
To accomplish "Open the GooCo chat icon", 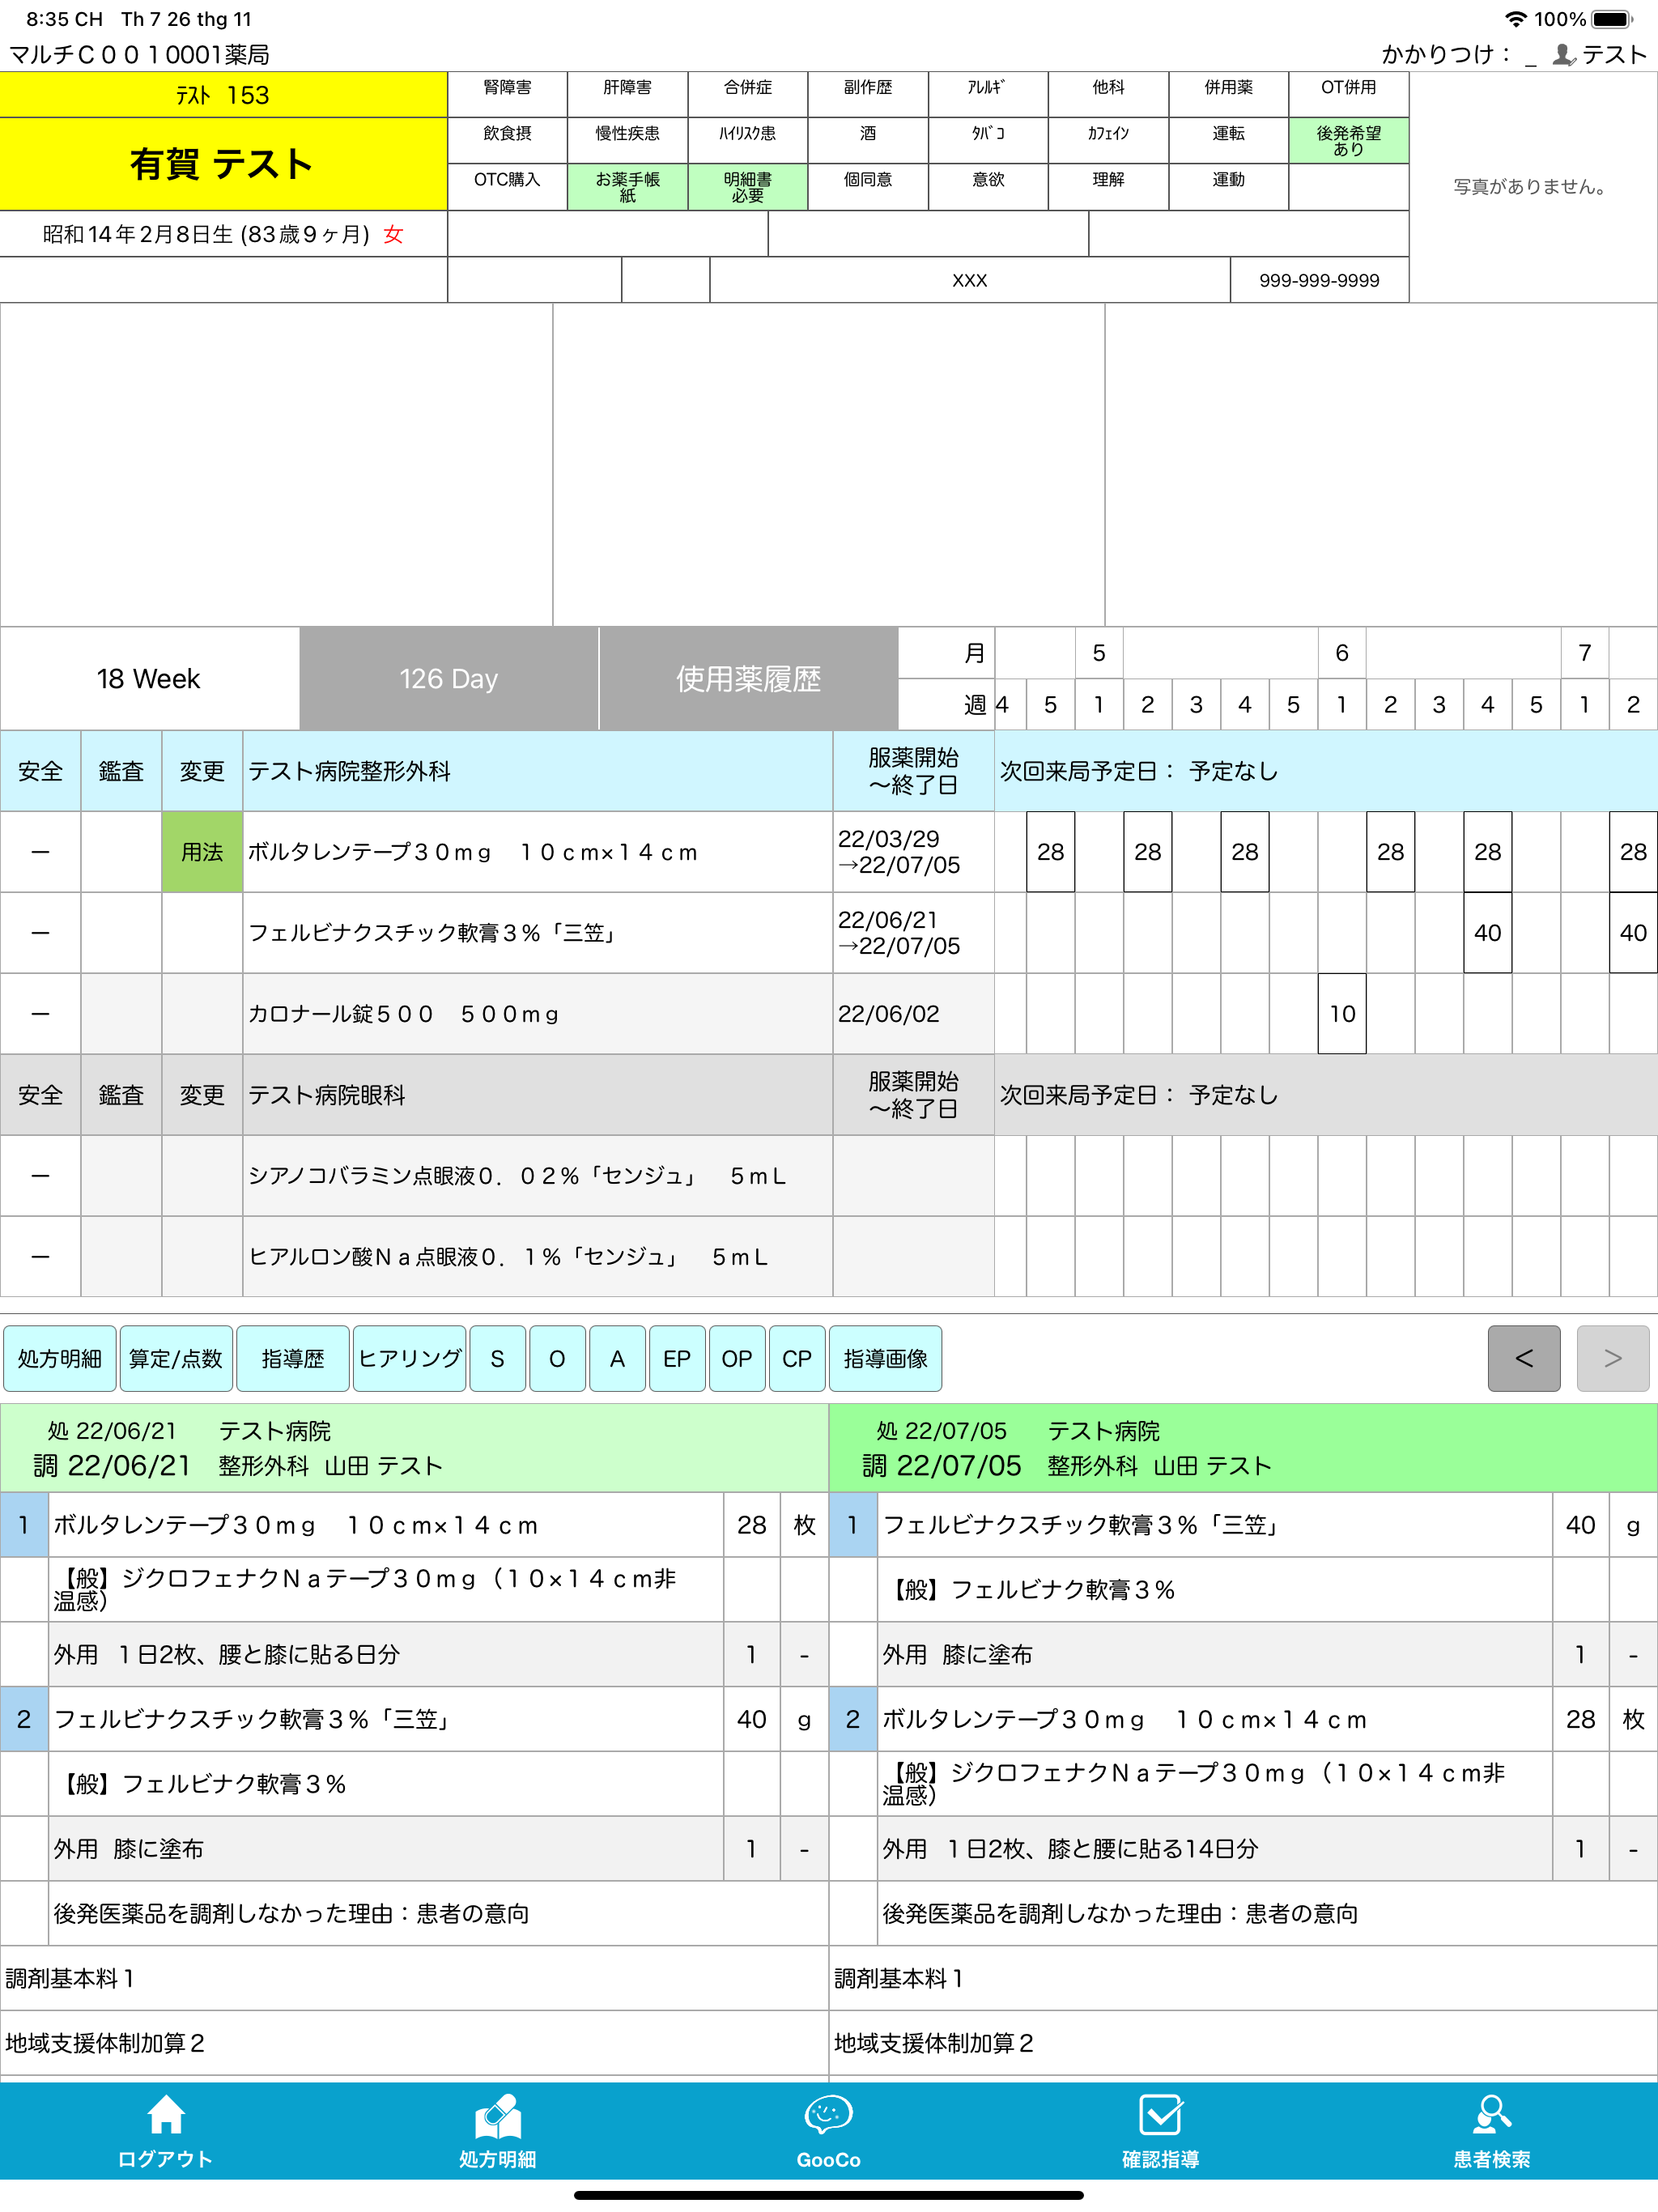I will (828, 2131).
